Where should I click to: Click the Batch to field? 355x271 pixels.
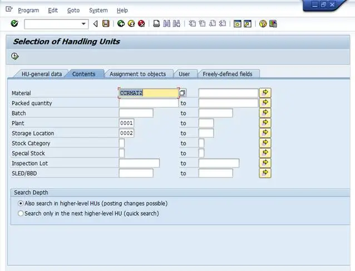click(215, 113)
